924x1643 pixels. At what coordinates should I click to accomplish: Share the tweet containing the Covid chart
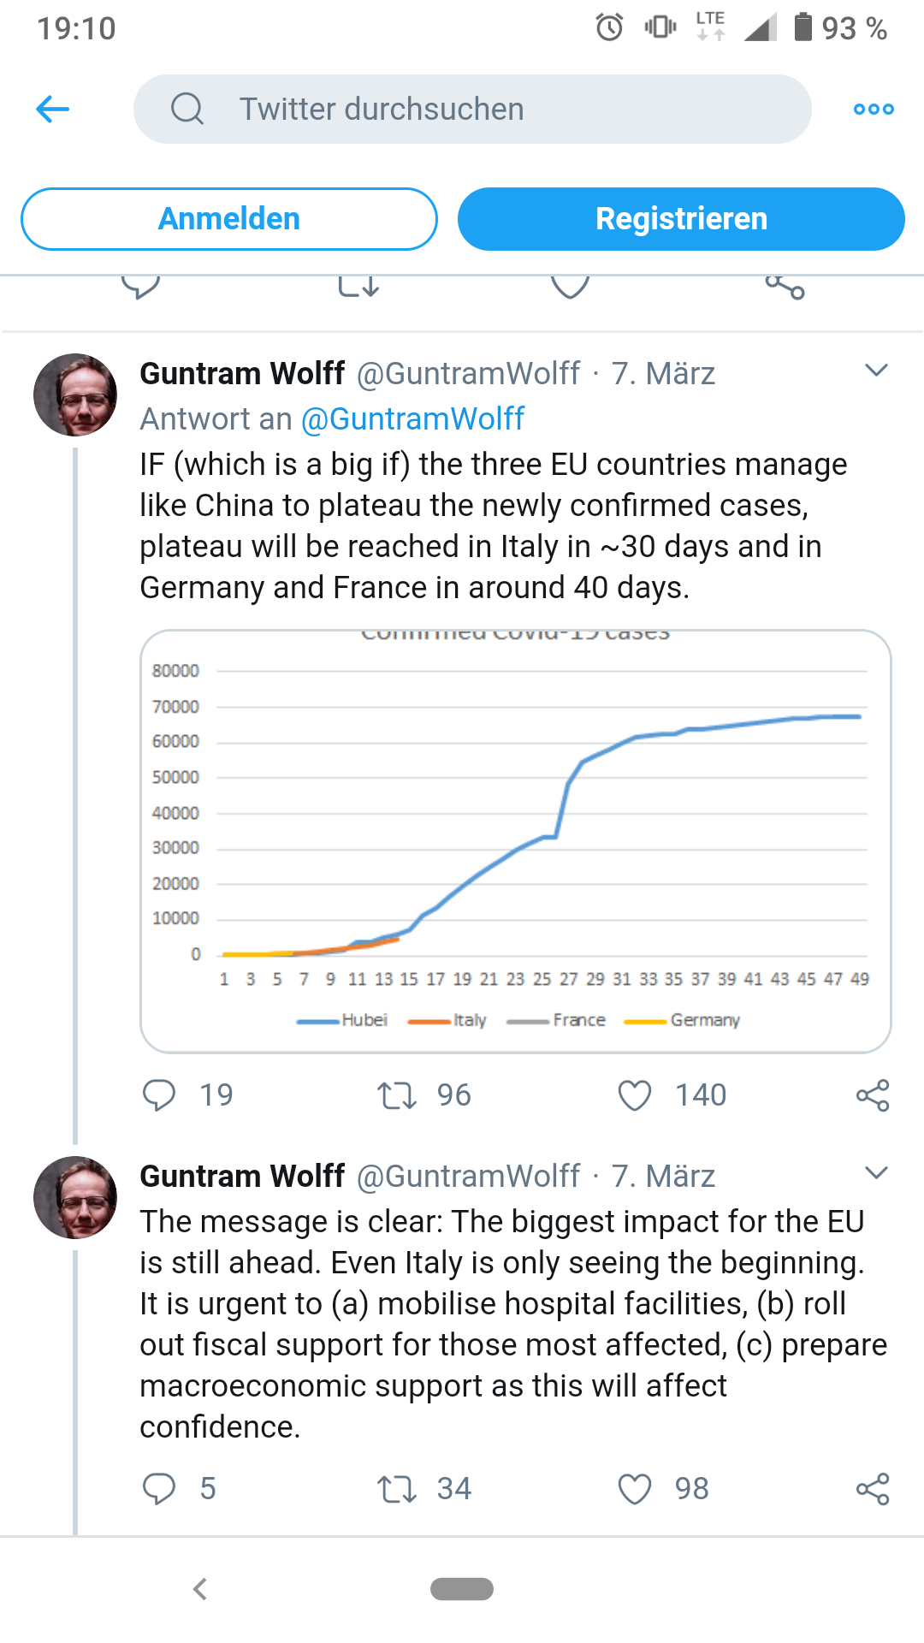pos(873,1095)
